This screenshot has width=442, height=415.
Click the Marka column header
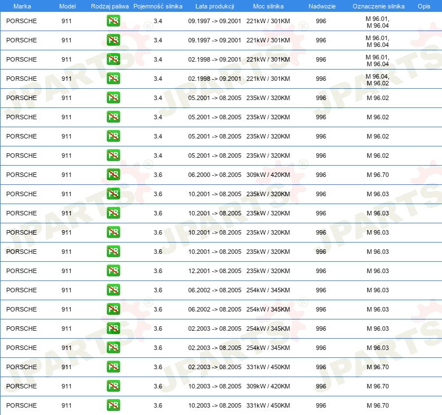pyautogui.click(x=22, y=6)
